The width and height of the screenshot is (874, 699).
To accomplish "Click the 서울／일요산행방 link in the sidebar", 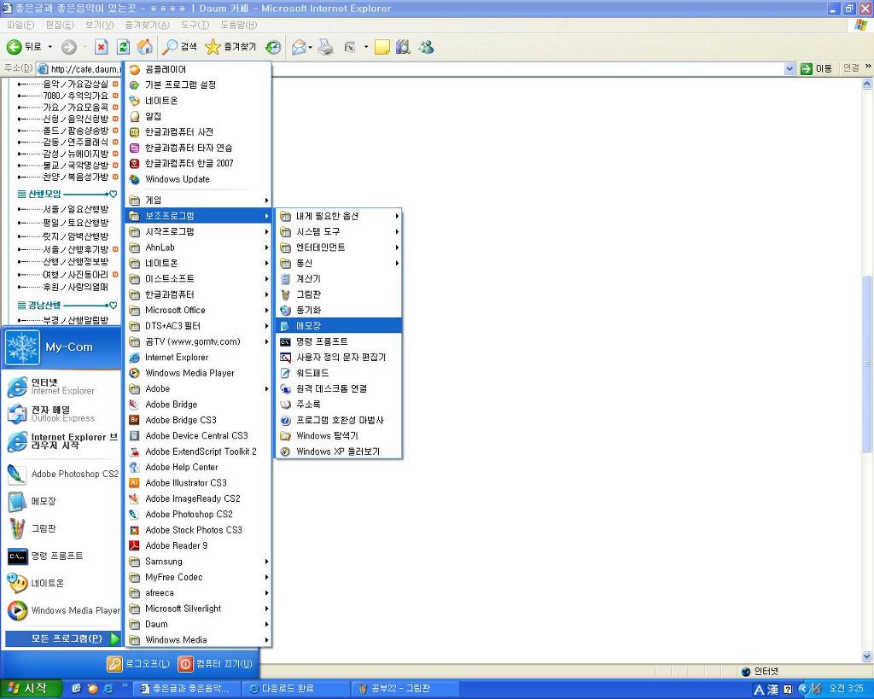I will [76, 209].
